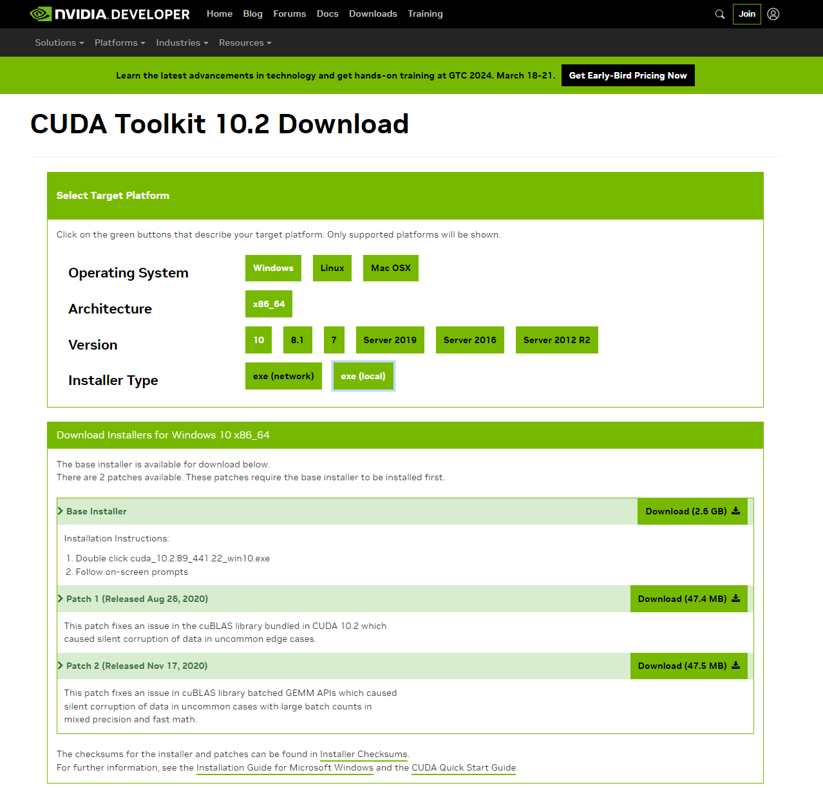Expand the Resources dropdown

coord(245,42)
